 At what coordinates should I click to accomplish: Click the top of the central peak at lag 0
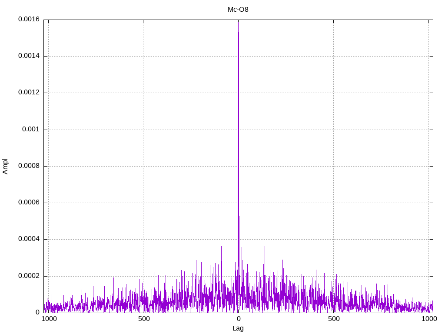point(238,21)
